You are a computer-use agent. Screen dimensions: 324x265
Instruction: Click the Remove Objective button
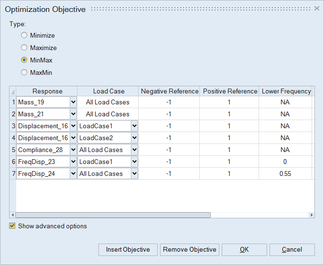coord(190,250)
